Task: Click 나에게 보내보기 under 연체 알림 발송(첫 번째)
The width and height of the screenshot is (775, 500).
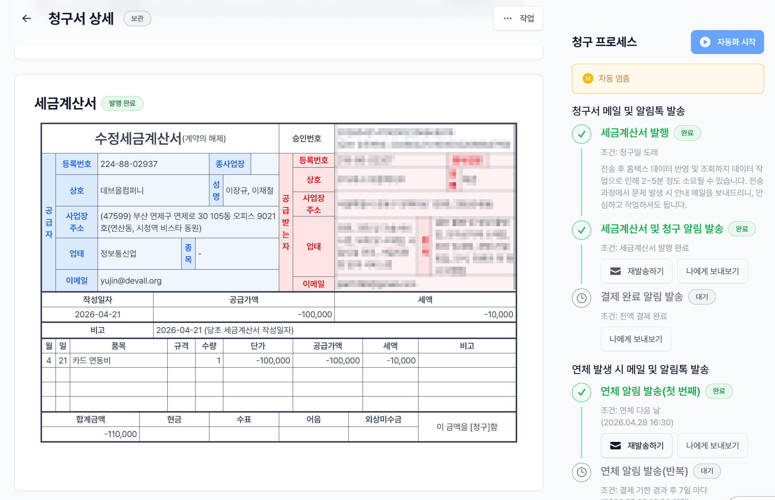Action: tap(712, 446)
